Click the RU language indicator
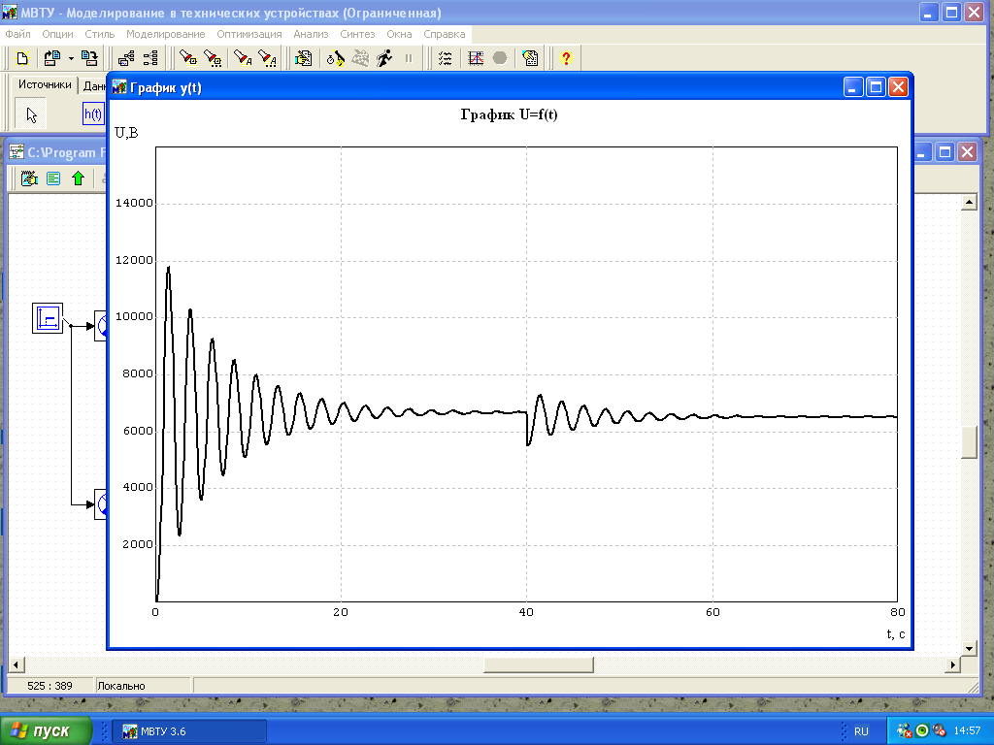994x745 pixels. pos(861,730)
